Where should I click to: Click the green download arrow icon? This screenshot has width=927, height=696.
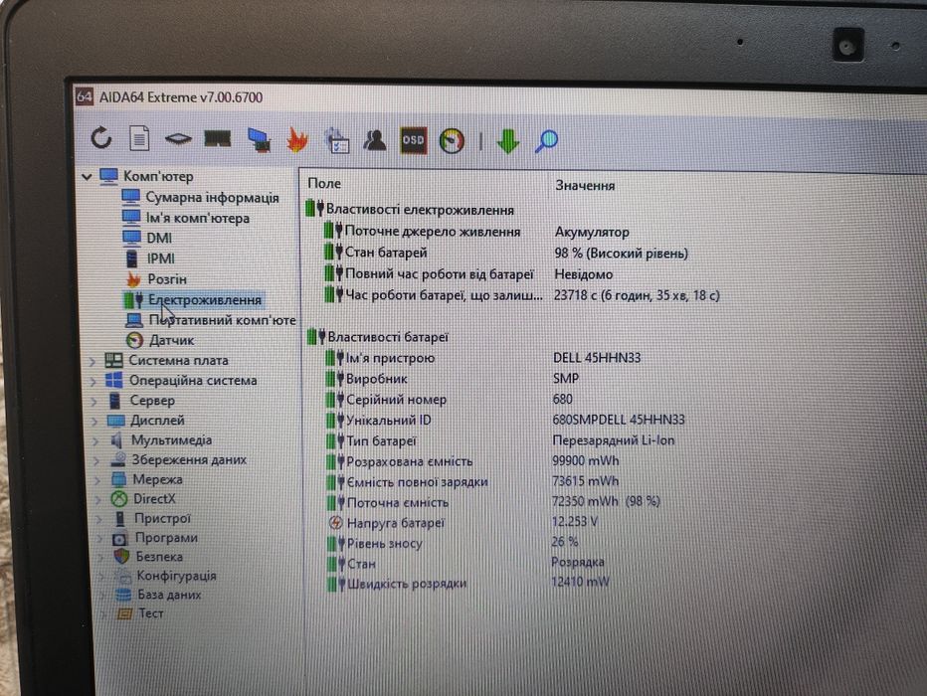coord(508,142)
